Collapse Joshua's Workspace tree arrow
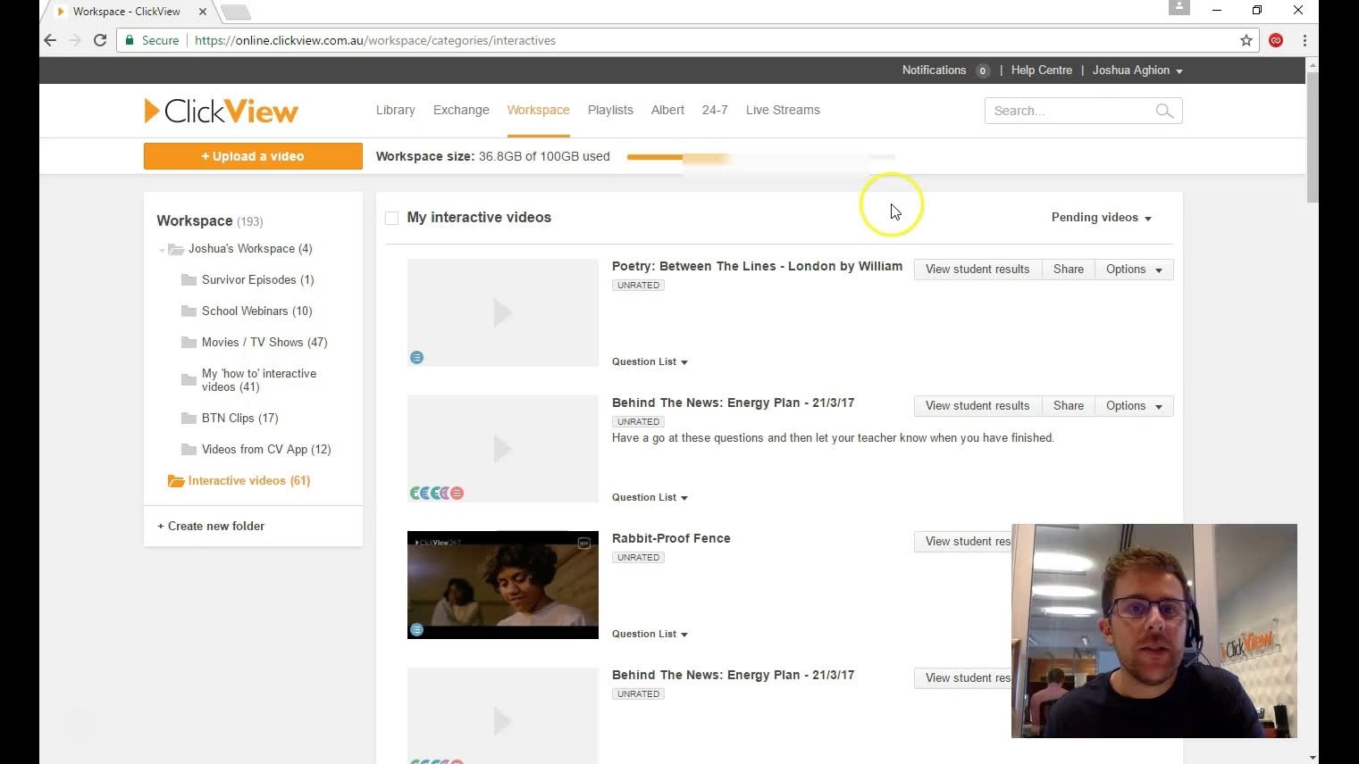This screenshot has width=1359, height=764. (x=162, y=250)
